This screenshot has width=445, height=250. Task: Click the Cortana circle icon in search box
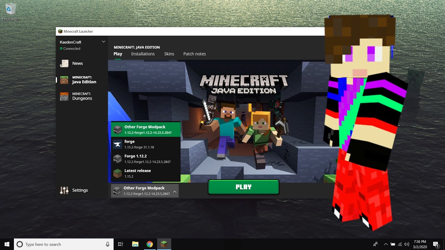point(20,244)
